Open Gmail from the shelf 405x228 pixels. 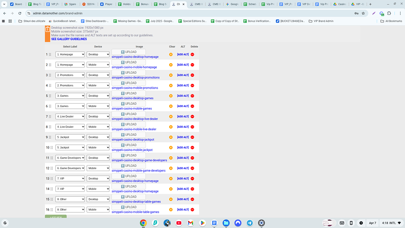[190, 223]
